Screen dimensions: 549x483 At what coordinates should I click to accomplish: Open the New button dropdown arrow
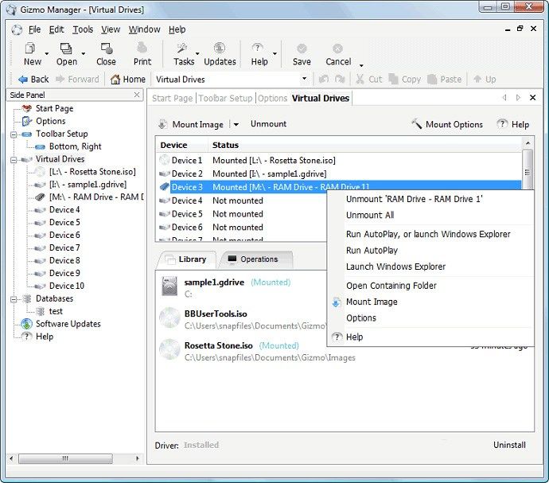47,53
